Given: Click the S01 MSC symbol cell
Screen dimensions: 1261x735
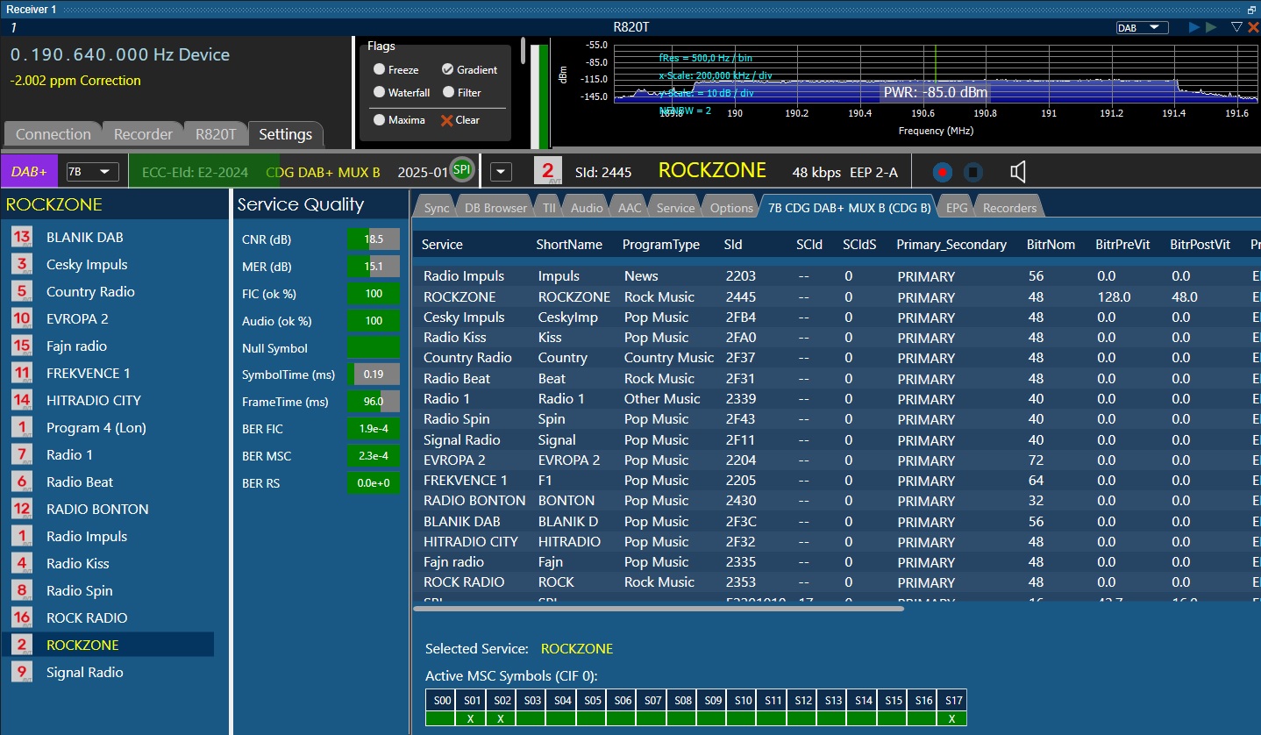Looking at the screenshot, I should click(471, 700).
